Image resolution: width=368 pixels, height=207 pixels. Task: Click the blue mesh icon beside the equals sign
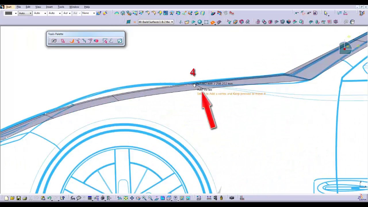point(129,22)
